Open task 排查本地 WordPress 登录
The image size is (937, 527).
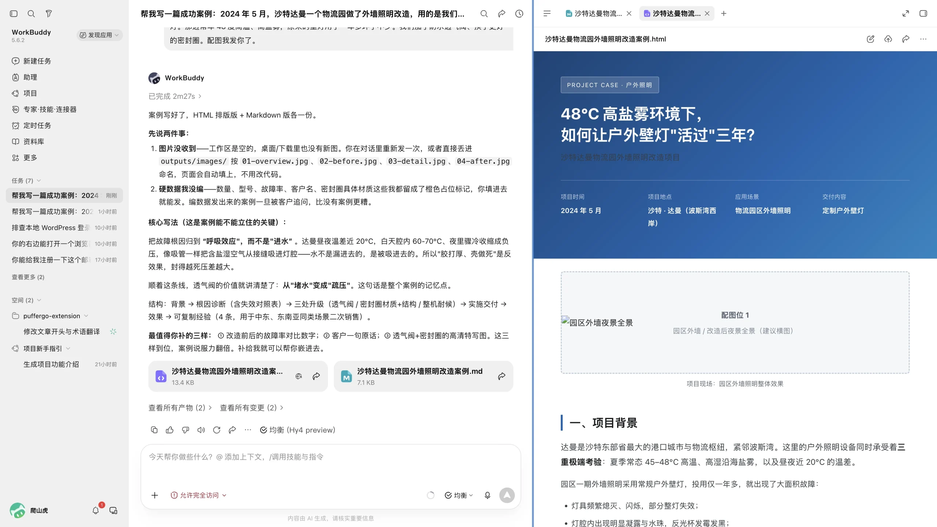coord(64,228)
